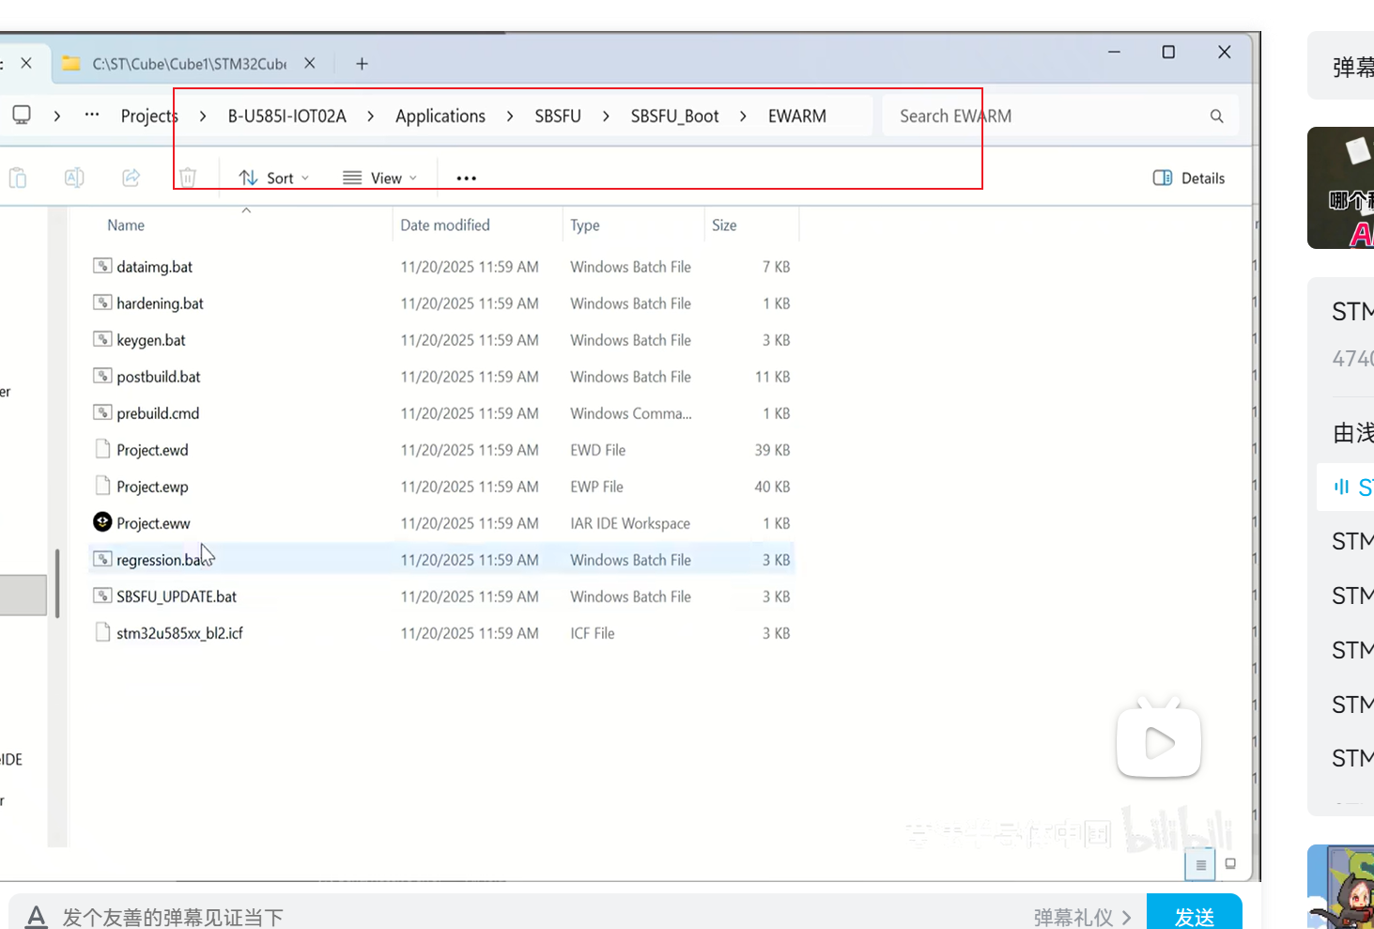Navigate to SBSFU breadcrumb
Screen dimensions: 1374x929
(558, 116)
